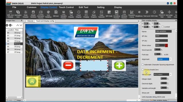
Task: Open the File menu
Action: [14, 7]
